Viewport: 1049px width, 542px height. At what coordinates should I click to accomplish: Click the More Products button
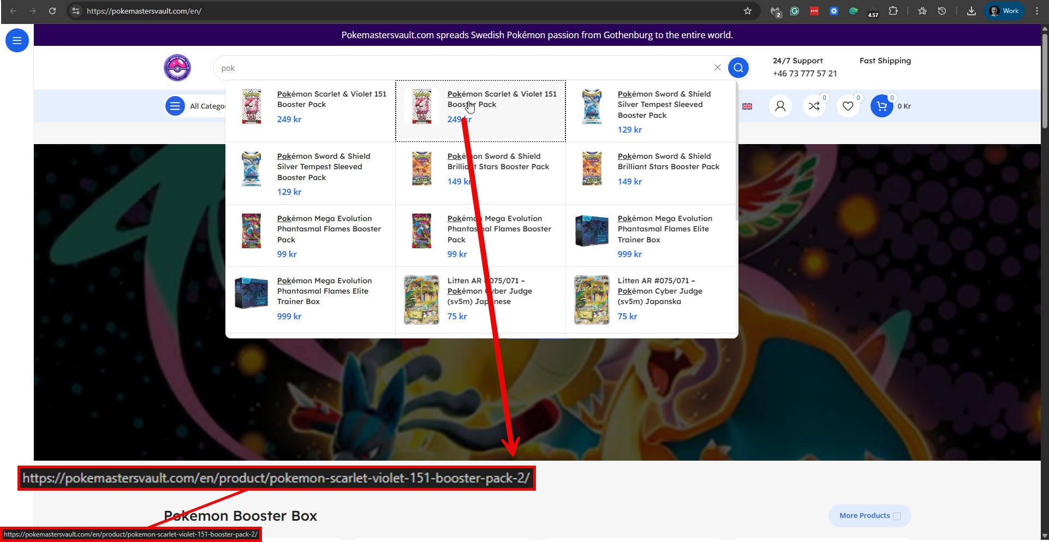point(870,516)
